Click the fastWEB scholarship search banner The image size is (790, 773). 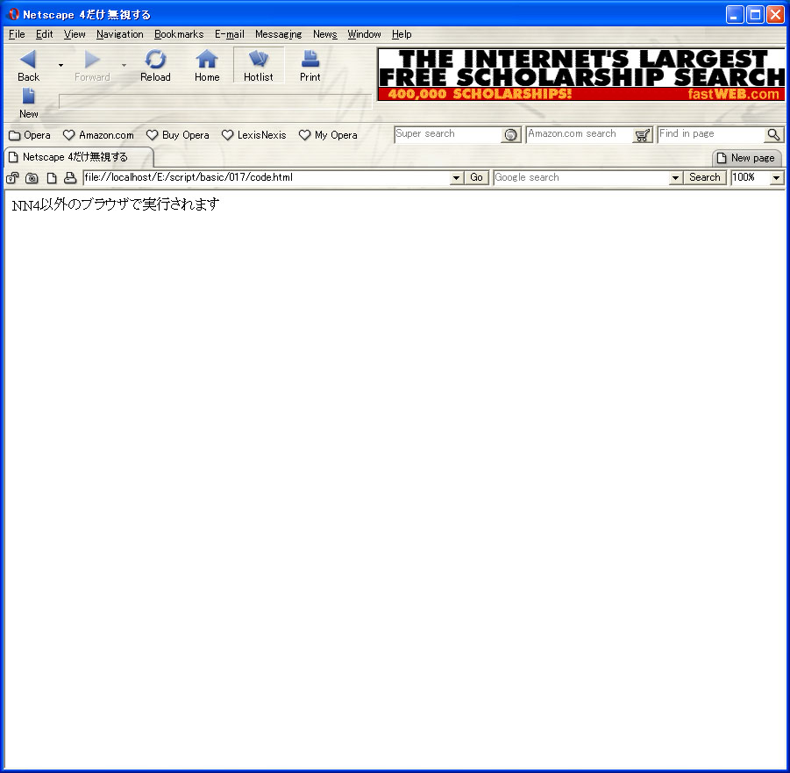coord(581,74)
